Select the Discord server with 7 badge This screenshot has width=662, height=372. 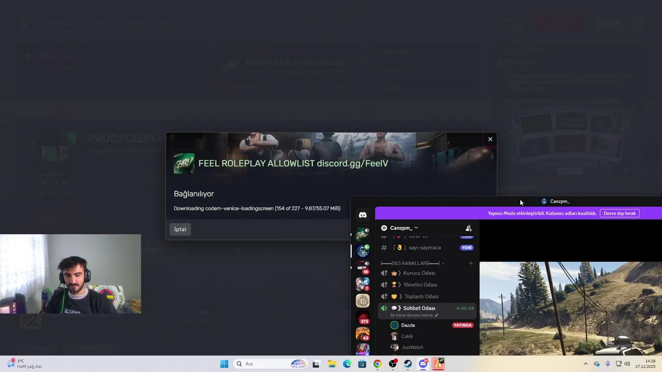363,284
